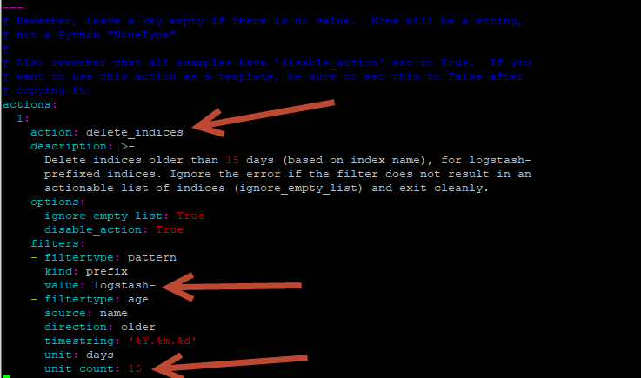This screenshot has height=378, width=641.
Task: Click the source value name
Action: click(114, 313)
